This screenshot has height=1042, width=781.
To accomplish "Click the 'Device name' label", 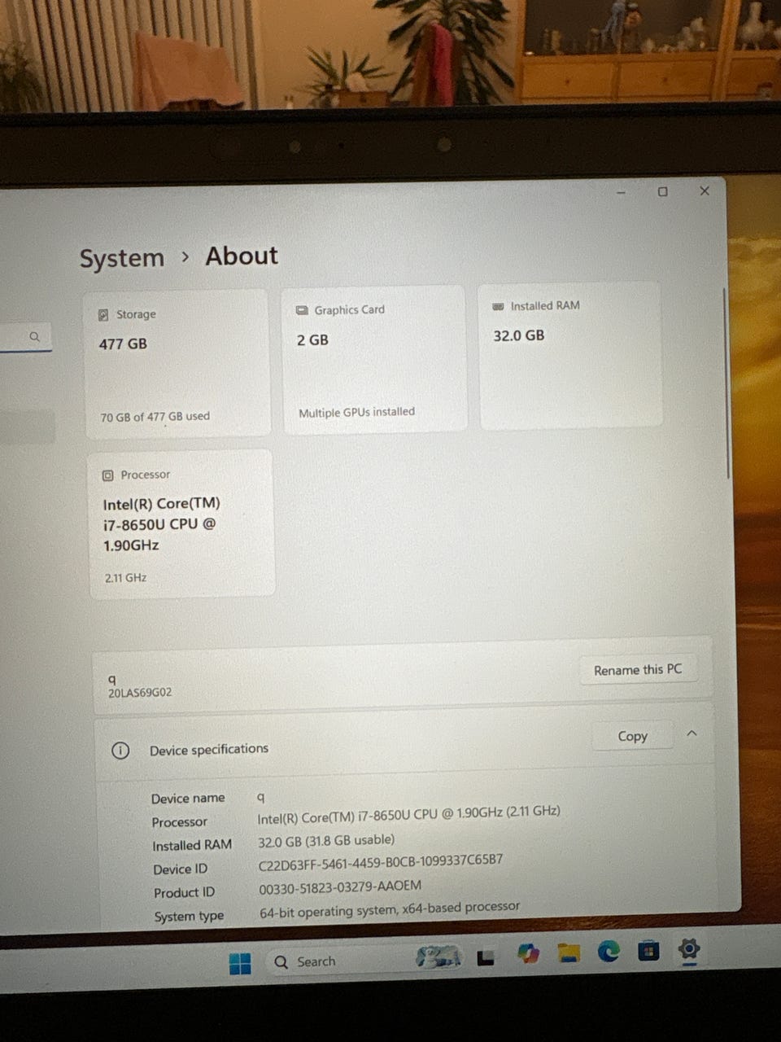I will [188, 799].
